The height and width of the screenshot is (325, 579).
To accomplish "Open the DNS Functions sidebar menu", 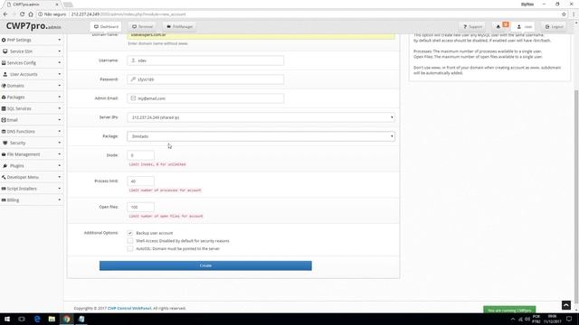I will pos(32,131).
